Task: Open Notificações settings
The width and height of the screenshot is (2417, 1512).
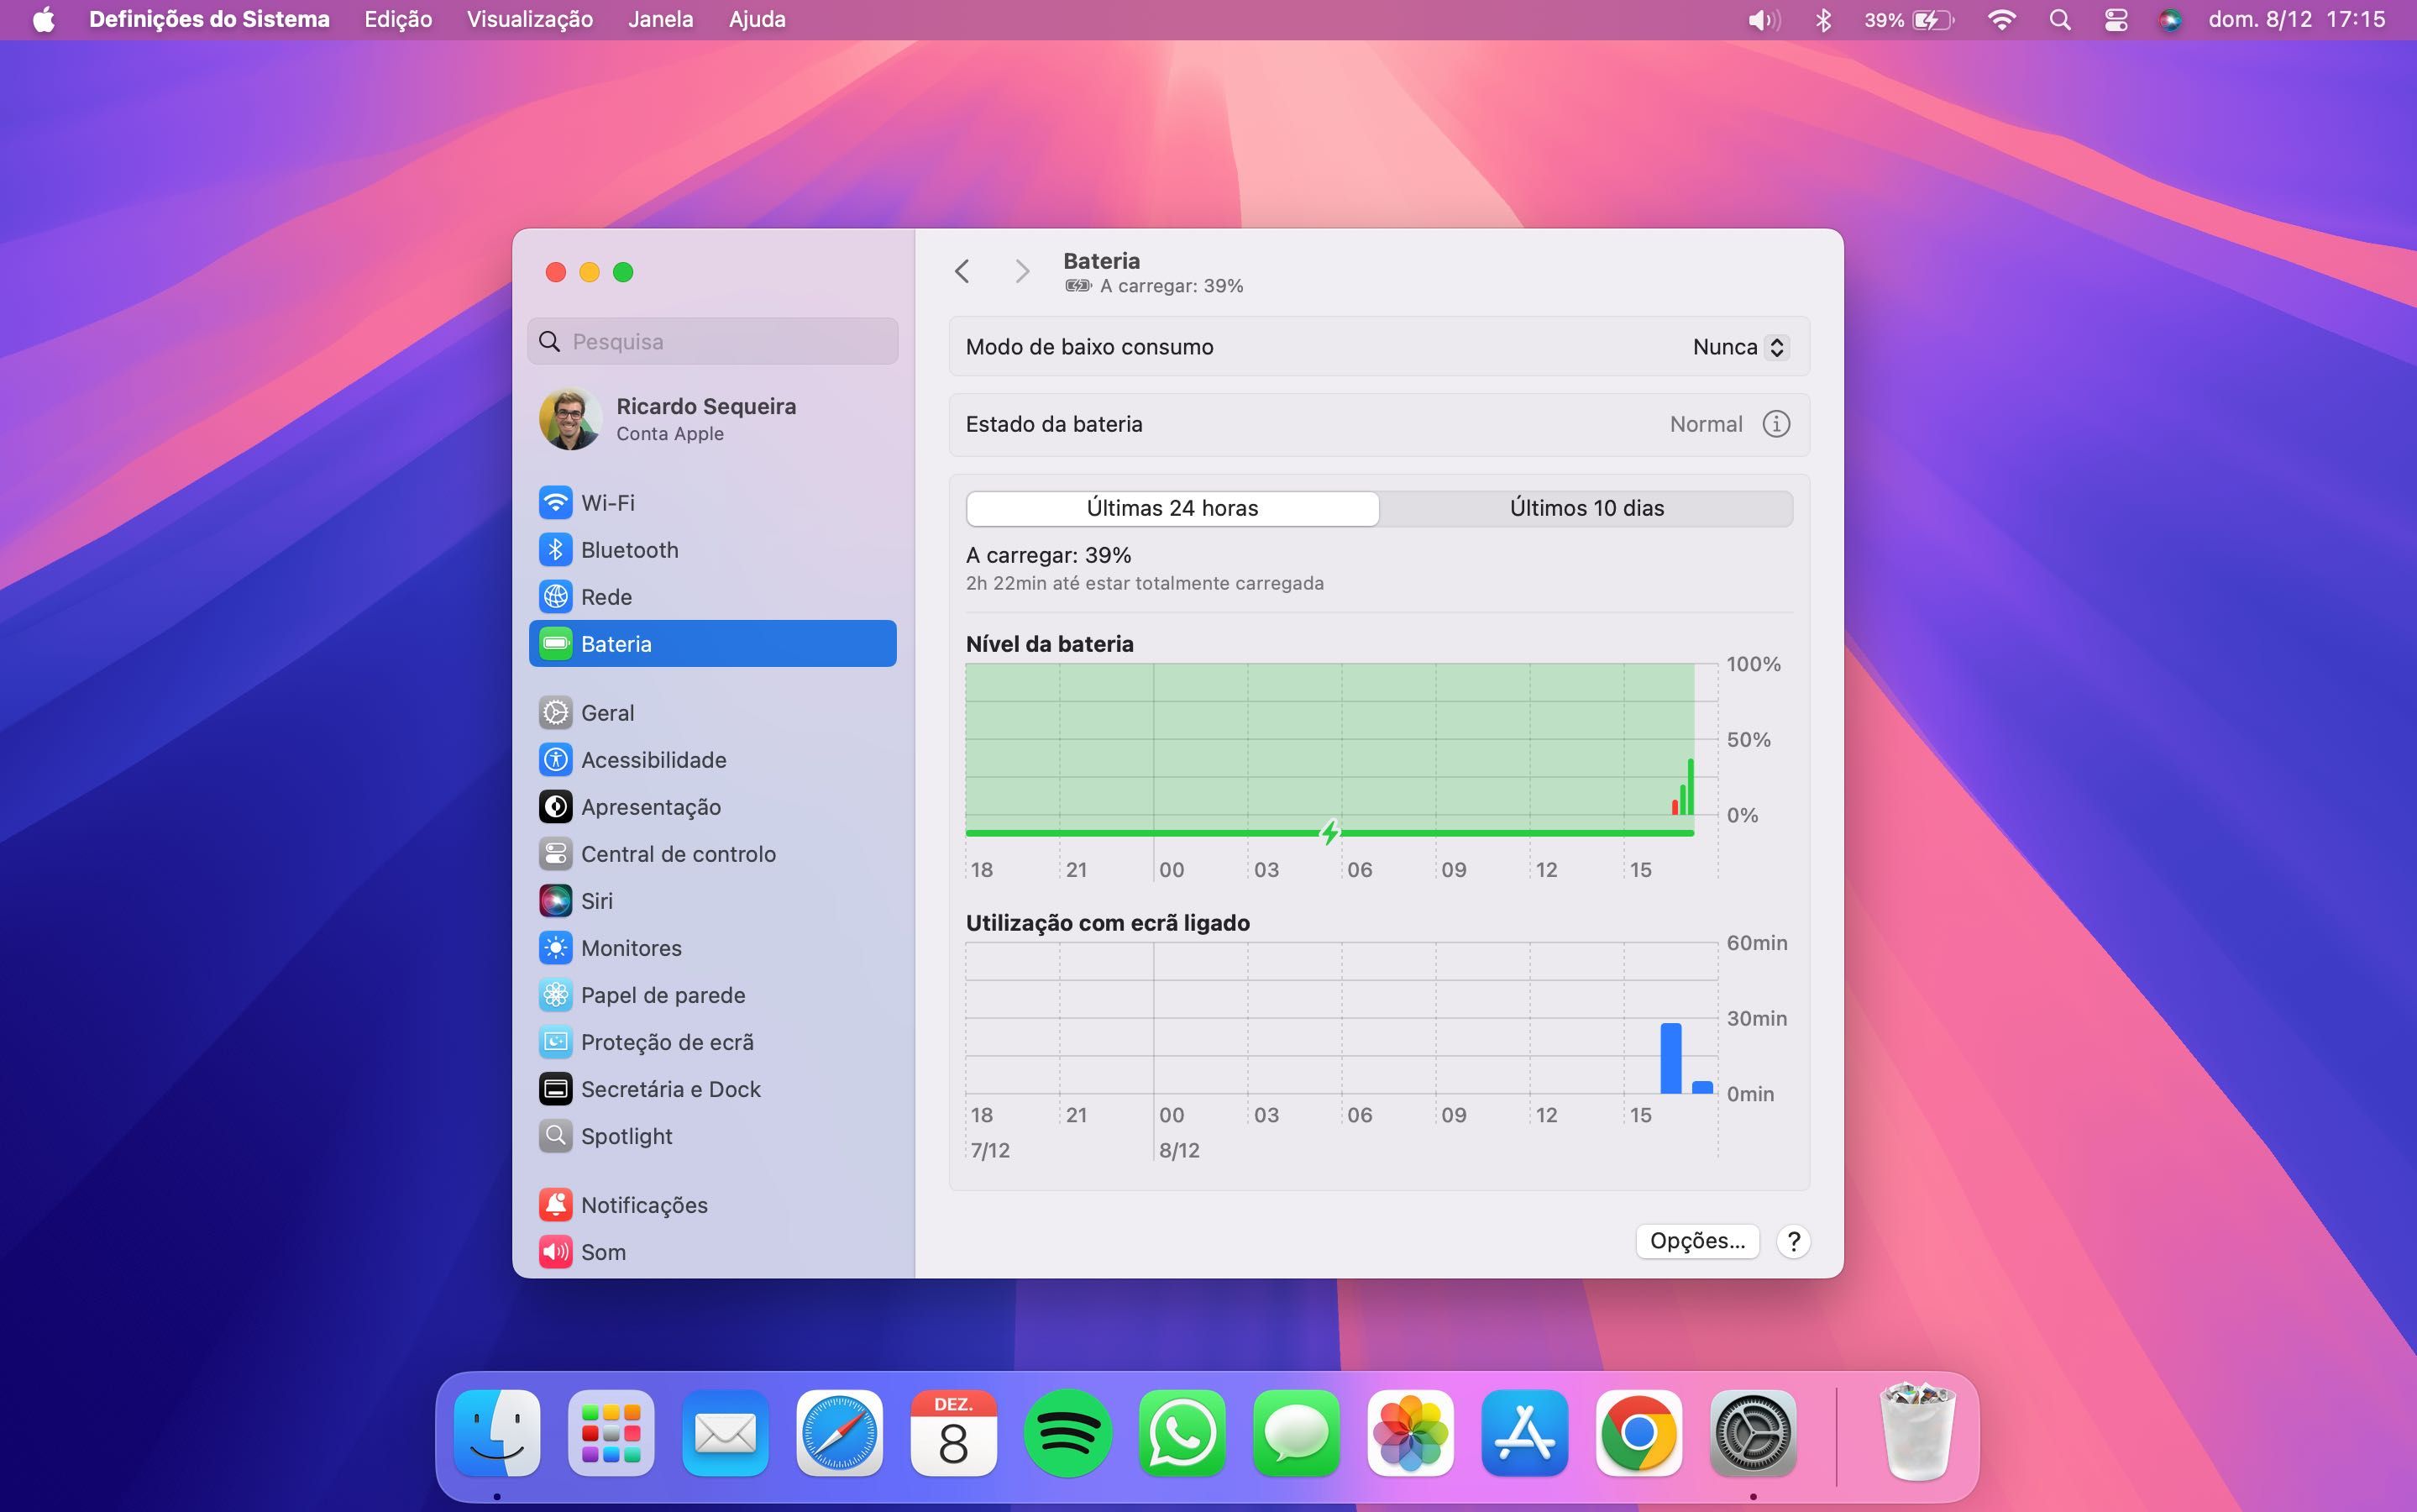Action: click(711, 1204)
